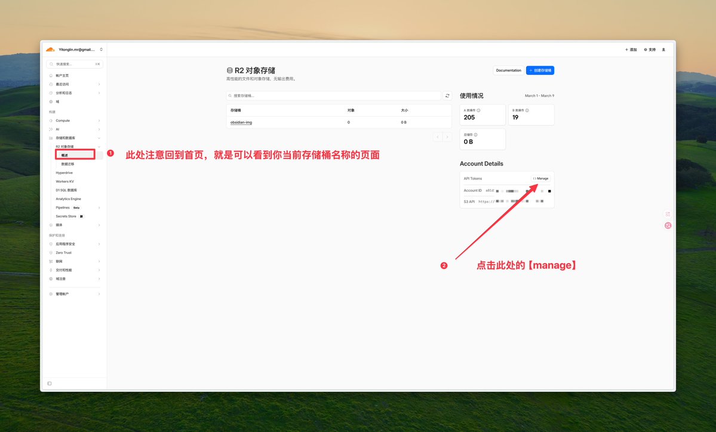This screenshot has height=432, width=716.
Task: Open D1 SQL 数据库 in the sidebar
Action: pos(66,190)
